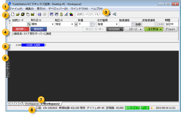Click the previous-tab scroll arrow
Screen dimensions: 181x115
click(x=13, y=104)
